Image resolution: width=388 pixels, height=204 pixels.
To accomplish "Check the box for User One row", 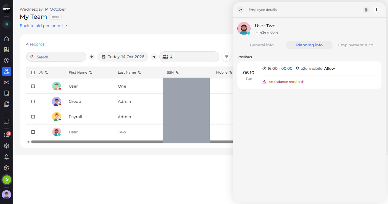I will (33, 86).
